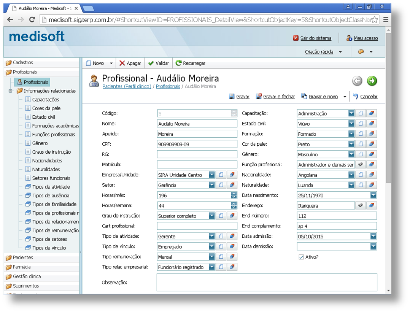410x313 pixels.
Task: Click the search icon beside Função profissional
Action: [361, 165]
